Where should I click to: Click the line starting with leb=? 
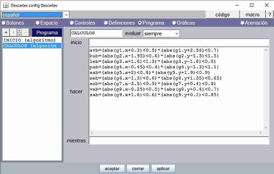point(153,61)
